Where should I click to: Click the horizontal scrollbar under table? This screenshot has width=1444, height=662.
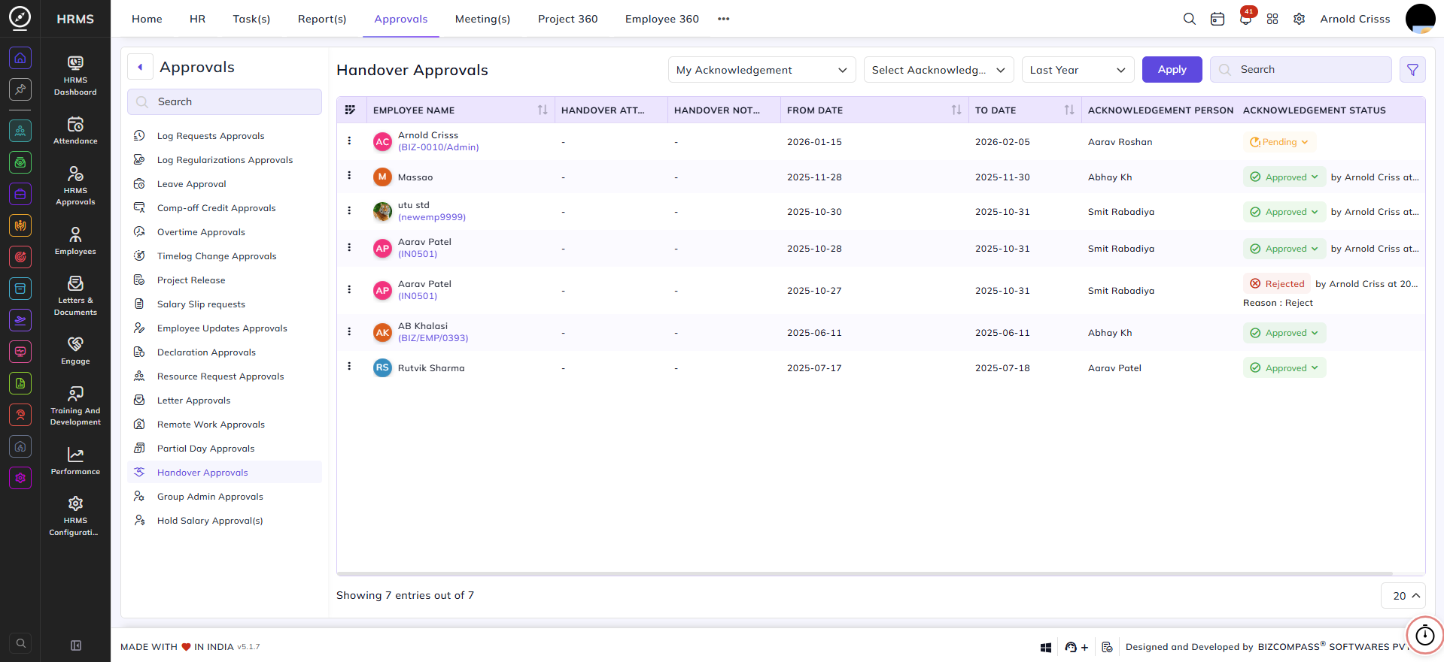coord(865,573)
